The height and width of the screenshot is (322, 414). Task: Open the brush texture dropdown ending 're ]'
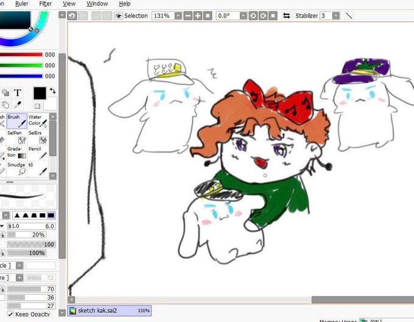point(19,278)
